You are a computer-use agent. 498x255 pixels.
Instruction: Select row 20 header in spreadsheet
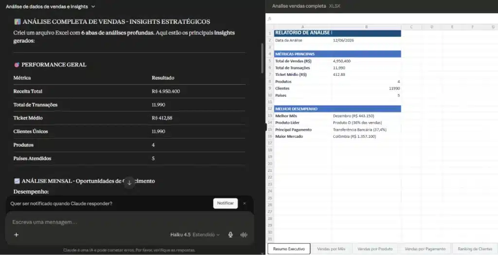(x=270, y=164)
